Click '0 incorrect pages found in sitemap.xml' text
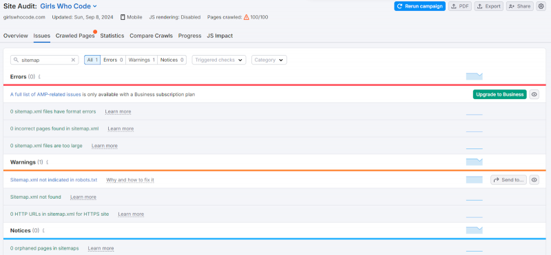Image resolution: width=551 pixels, height=255 pixels. click(x=54, y=129)
